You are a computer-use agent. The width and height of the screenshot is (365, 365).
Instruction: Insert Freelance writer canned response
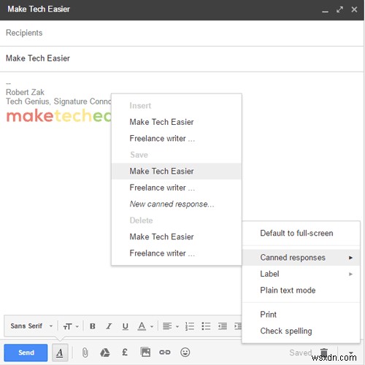pyautogui.click(x=177, y=138)
